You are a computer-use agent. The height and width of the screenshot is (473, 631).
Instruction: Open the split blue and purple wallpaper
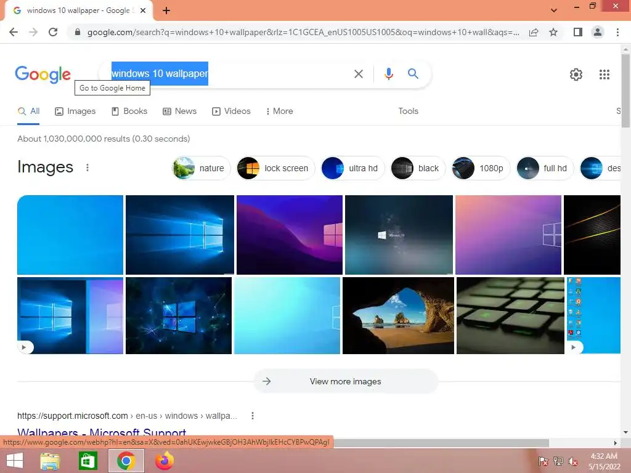click(70, 316)
